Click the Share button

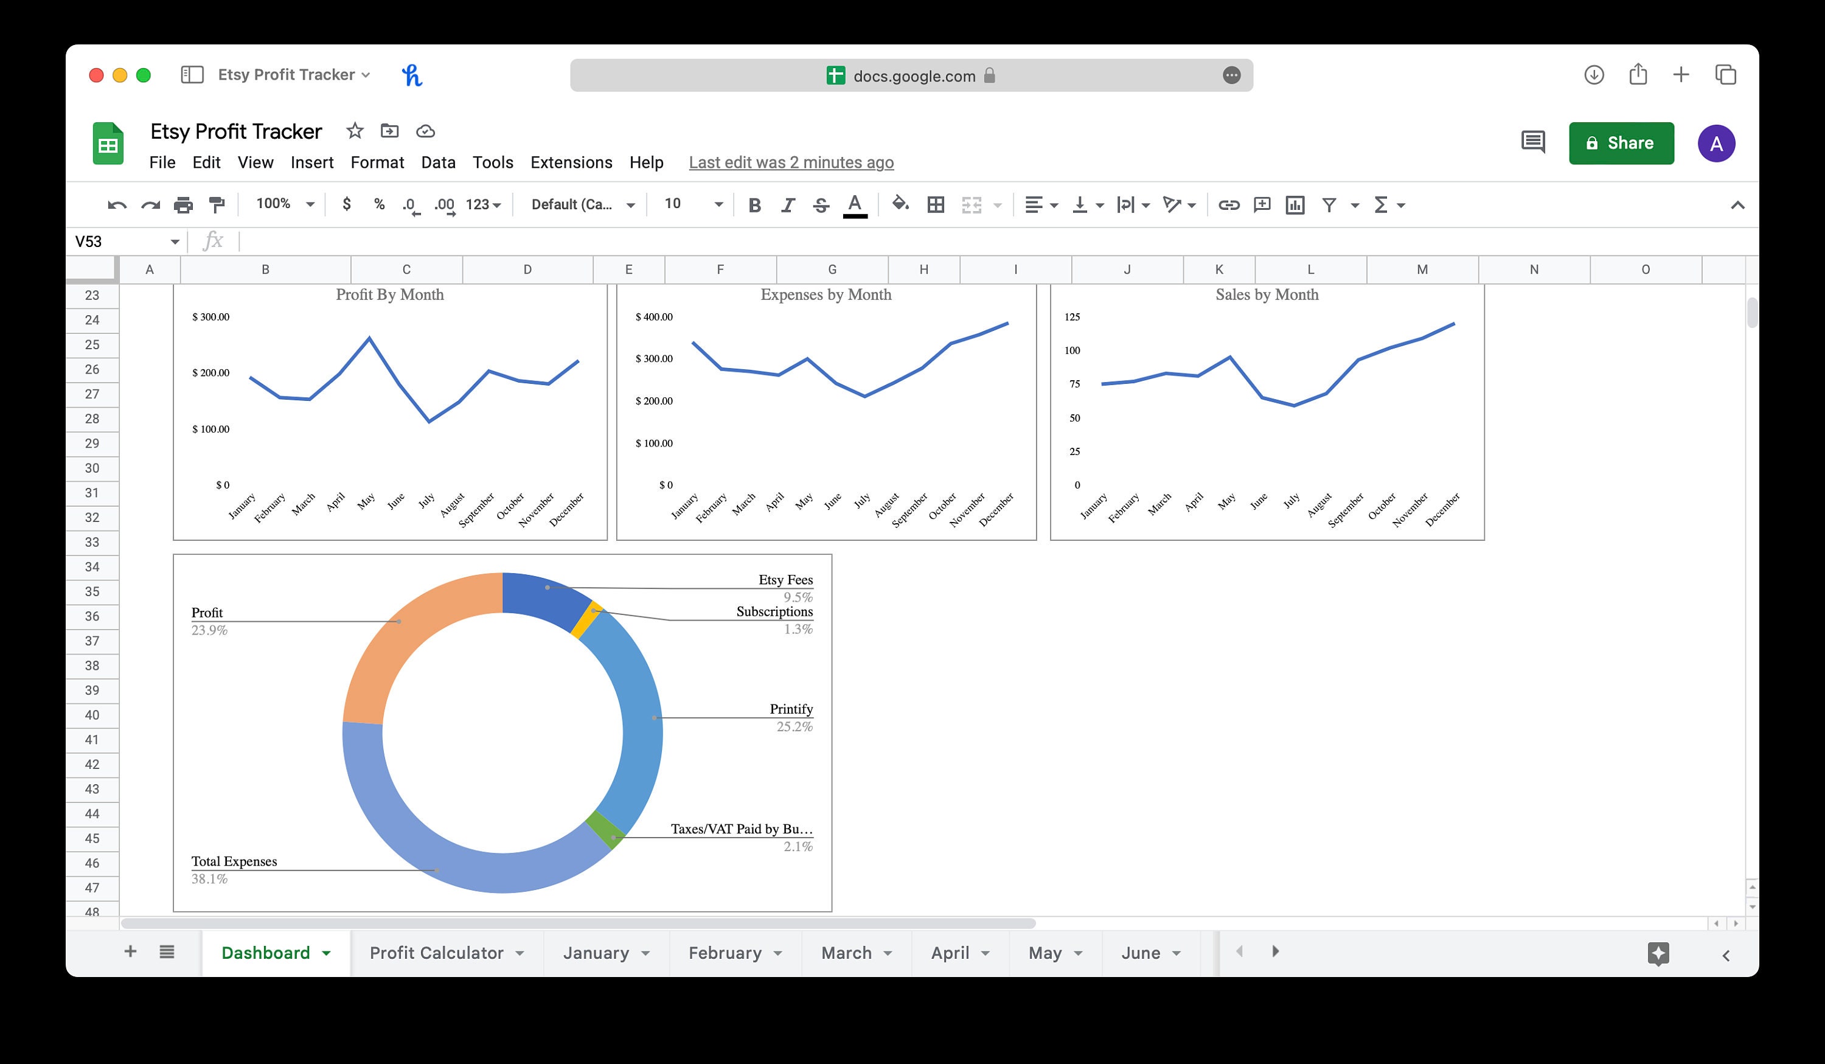pos(1621,143)
